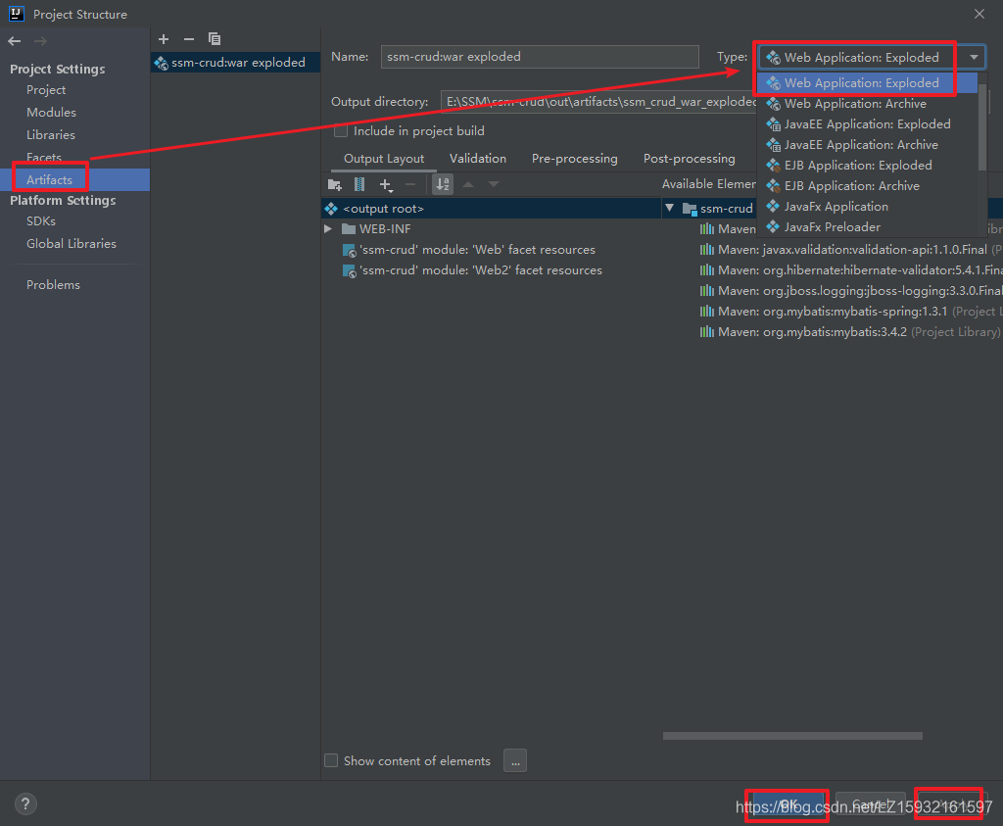This screenshot has height=826, width=1003.
Task: Click the IntelliJ logo in title bar
Action: (x=16, y=14)
